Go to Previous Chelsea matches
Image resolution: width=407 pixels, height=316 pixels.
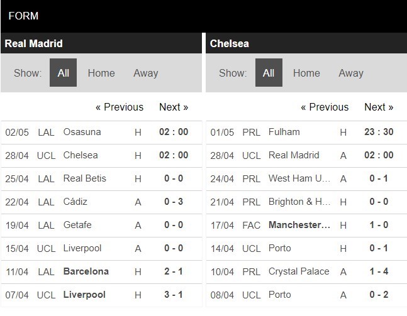point(325,107)
